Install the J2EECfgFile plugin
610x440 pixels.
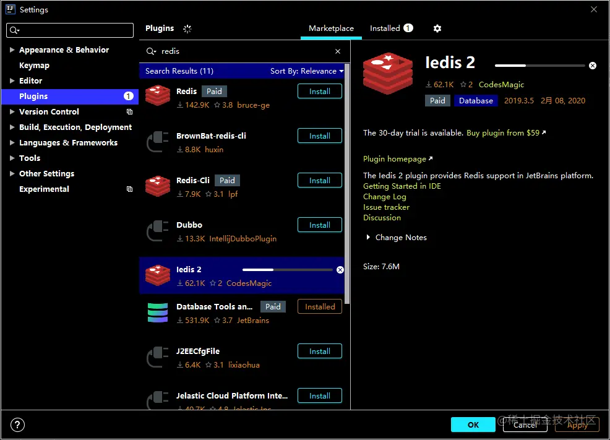coord(320,352)
